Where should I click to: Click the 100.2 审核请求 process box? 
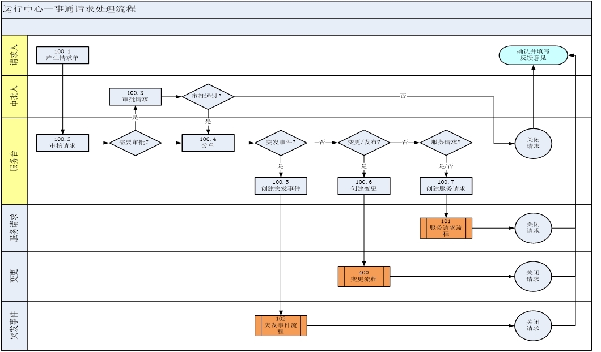[62, 143]
